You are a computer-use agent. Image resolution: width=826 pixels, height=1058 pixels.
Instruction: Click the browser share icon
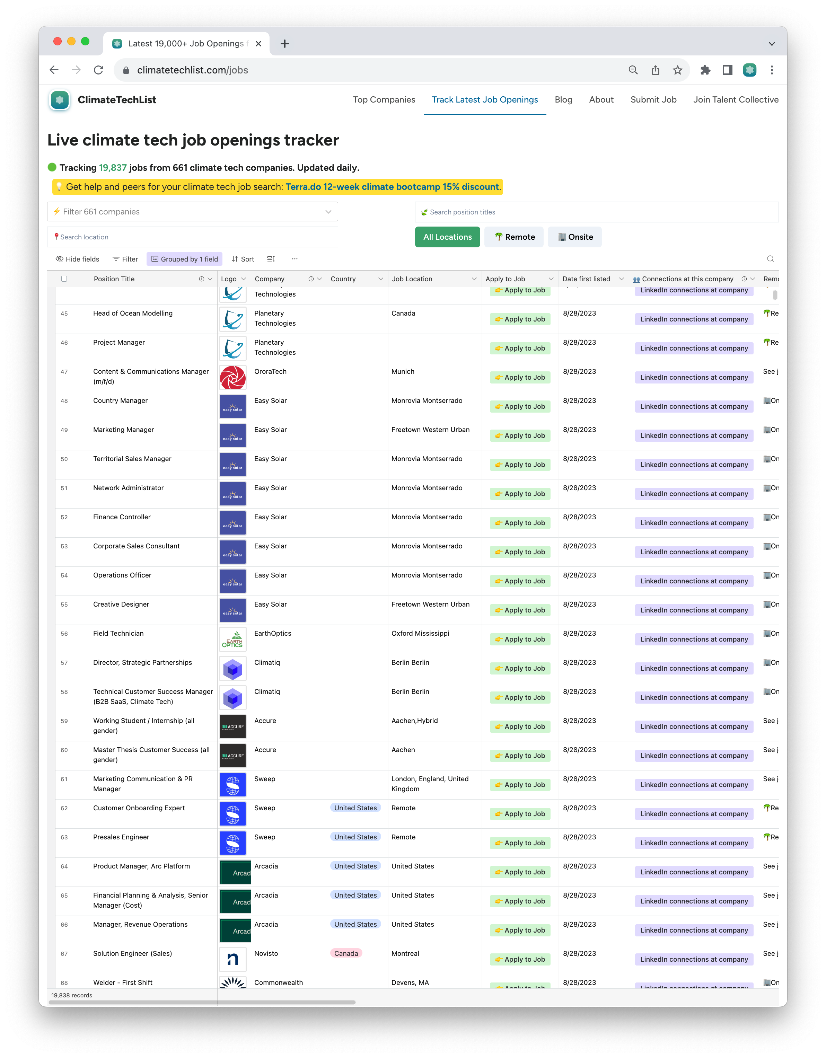click(x=655, y=70)
